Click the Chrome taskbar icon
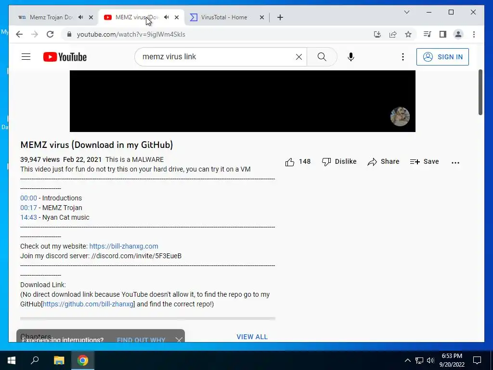 point(83,360)
